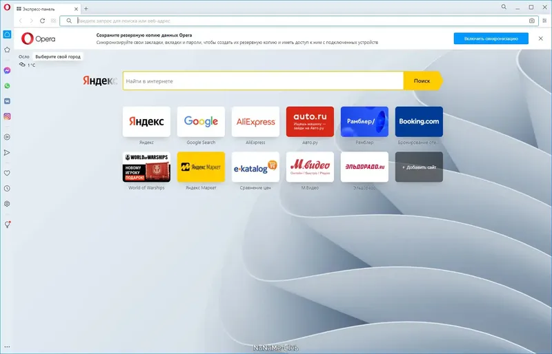Viewport: 552px width, 354px height.
Task: Open Instagram in sidebar
Action: 7,116
